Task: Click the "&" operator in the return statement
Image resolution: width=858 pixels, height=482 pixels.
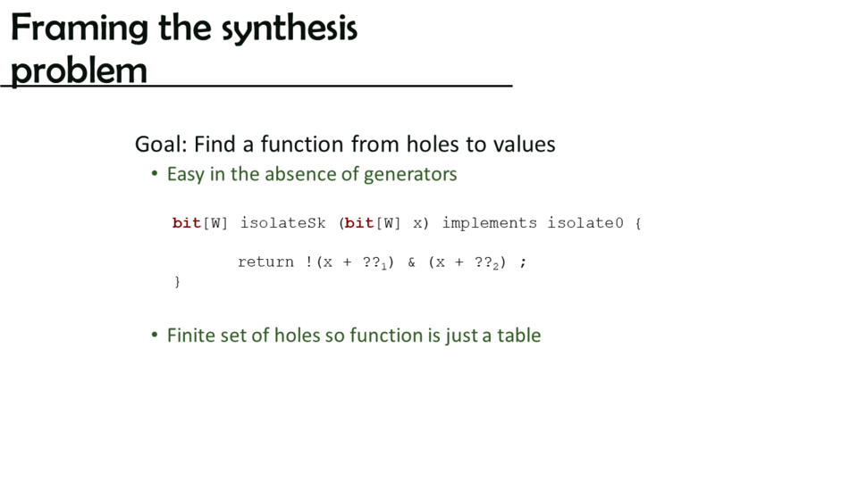Action: [411, 262]
